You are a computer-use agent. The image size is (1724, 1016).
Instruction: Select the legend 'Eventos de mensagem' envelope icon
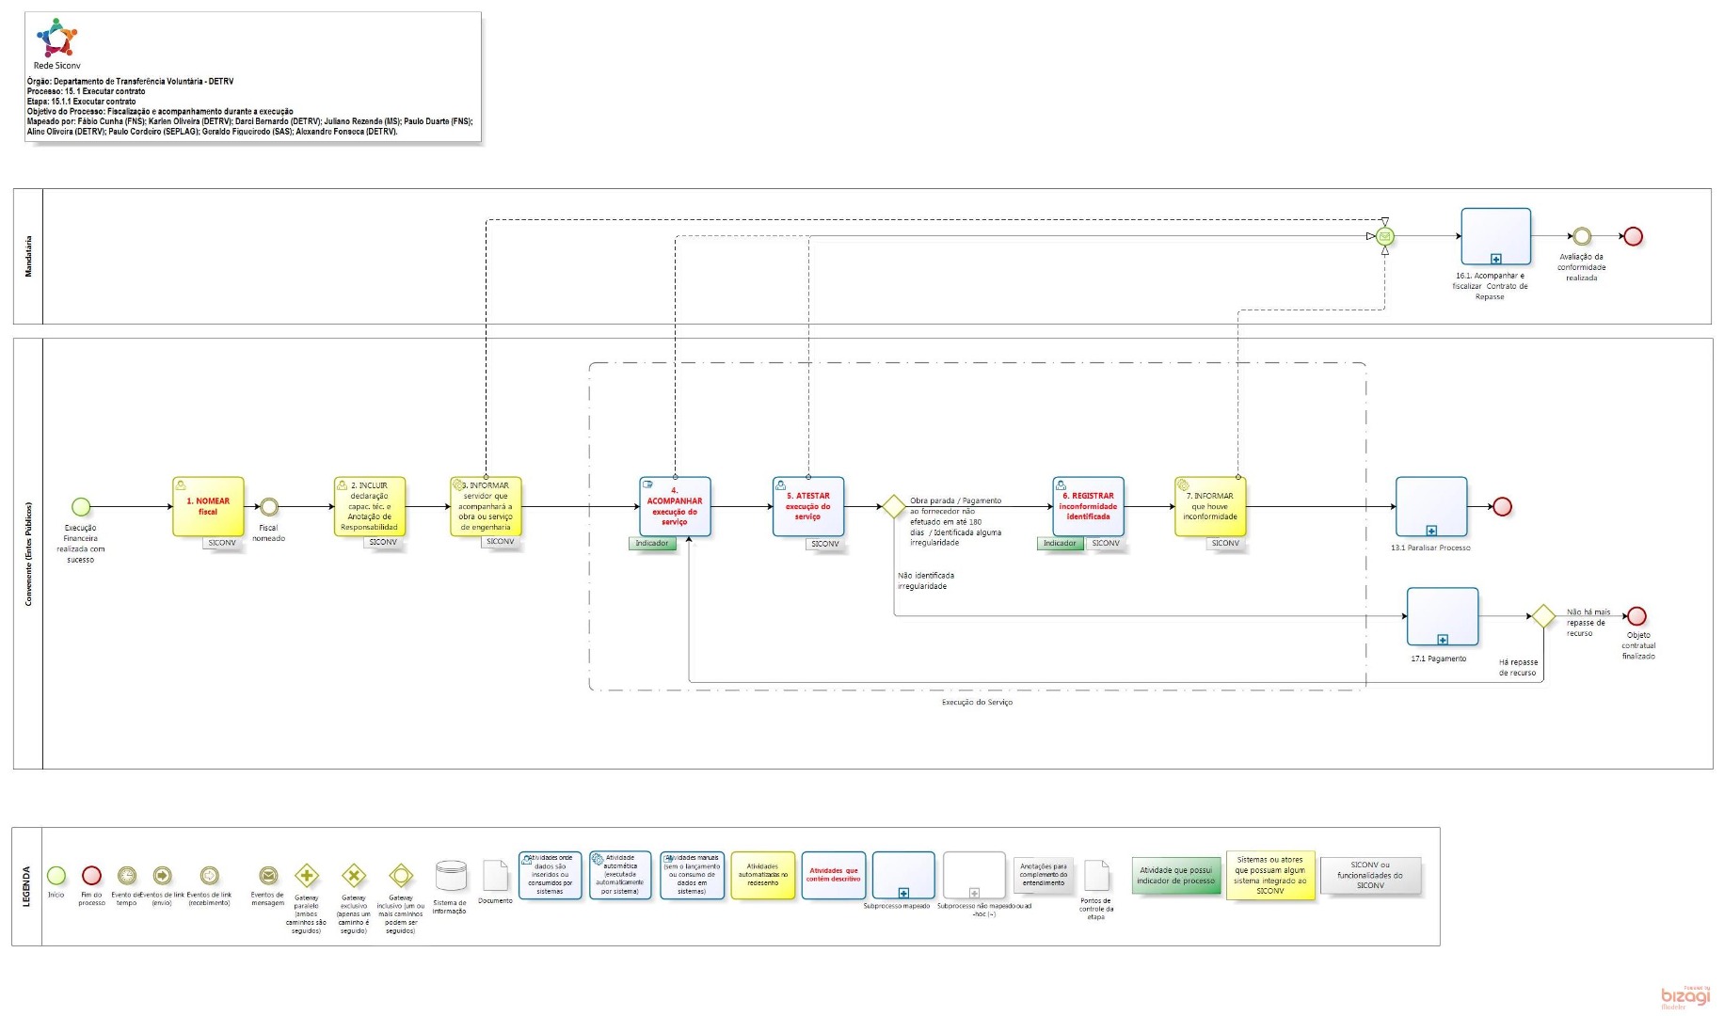click(268, 876)
